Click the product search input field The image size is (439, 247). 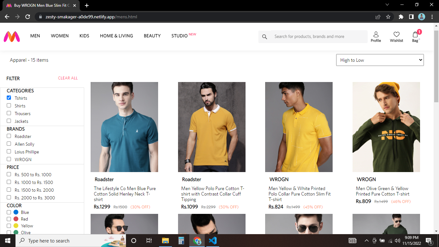(x=319, y=37)
